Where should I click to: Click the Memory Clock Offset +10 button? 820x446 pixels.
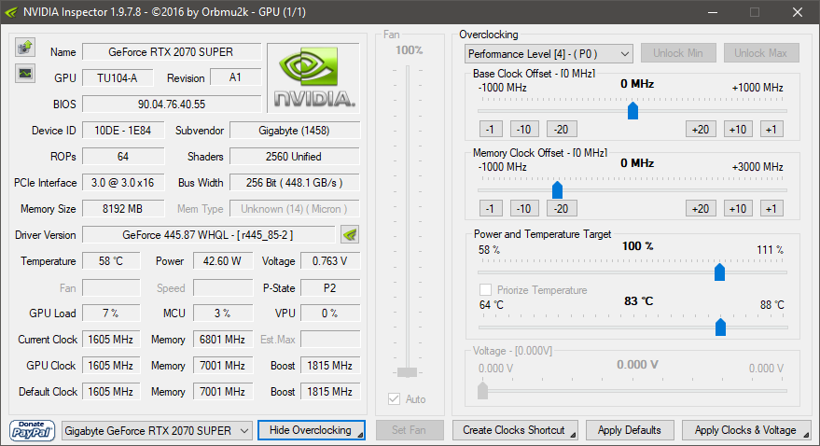pyautogui.click(x=738, y=209)
